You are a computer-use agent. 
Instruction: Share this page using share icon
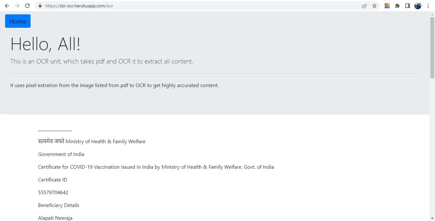pyautogui.click(x=364, y=6)
